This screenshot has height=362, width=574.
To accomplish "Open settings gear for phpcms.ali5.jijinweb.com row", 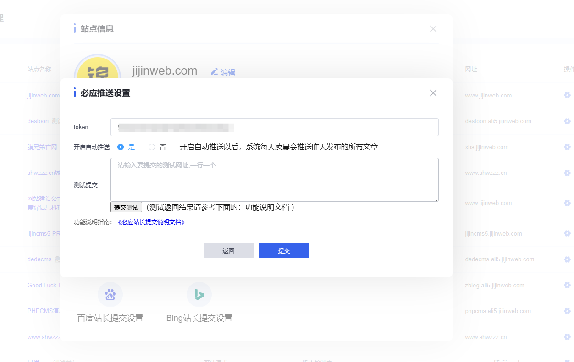I will (x=567, y=311).
